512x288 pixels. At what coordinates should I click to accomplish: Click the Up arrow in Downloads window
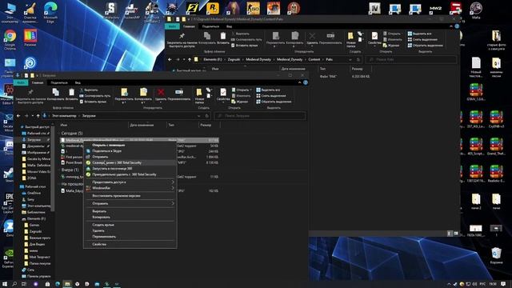point(38,115)
